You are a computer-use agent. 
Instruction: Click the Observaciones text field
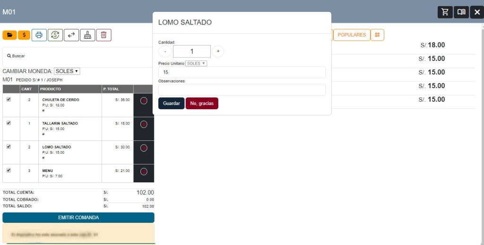(242, 90)
